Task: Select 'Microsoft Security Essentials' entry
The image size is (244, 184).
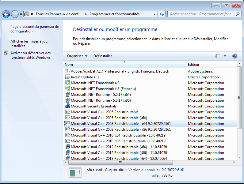Action: [151, 106]
